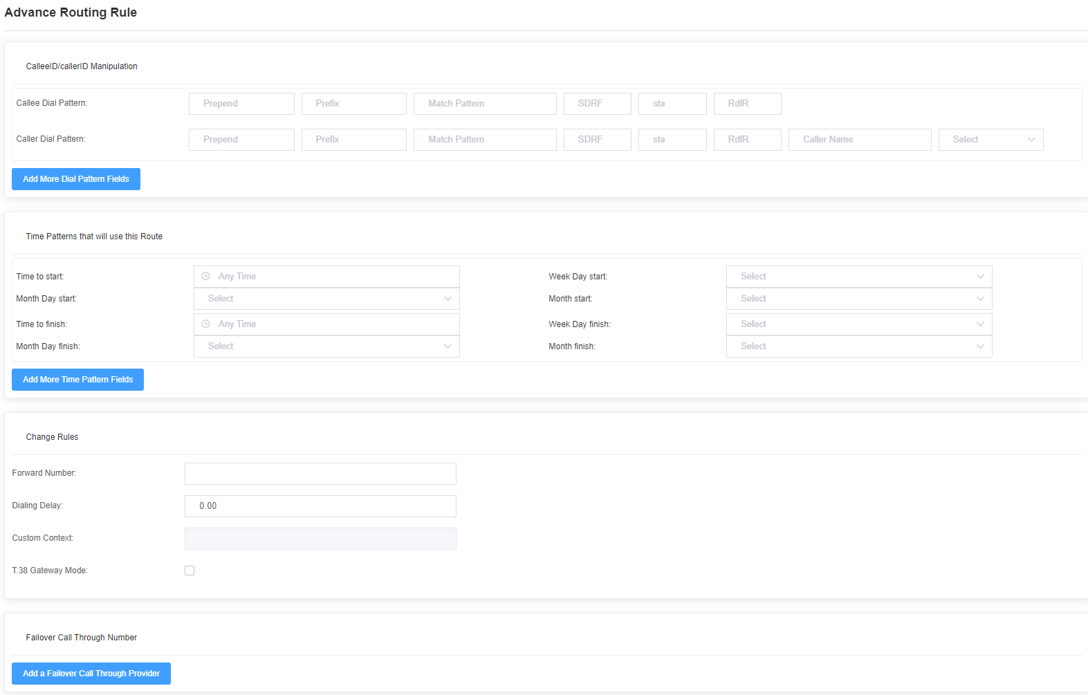
Task: Expand the Month start dropdown
Action: 859,299
